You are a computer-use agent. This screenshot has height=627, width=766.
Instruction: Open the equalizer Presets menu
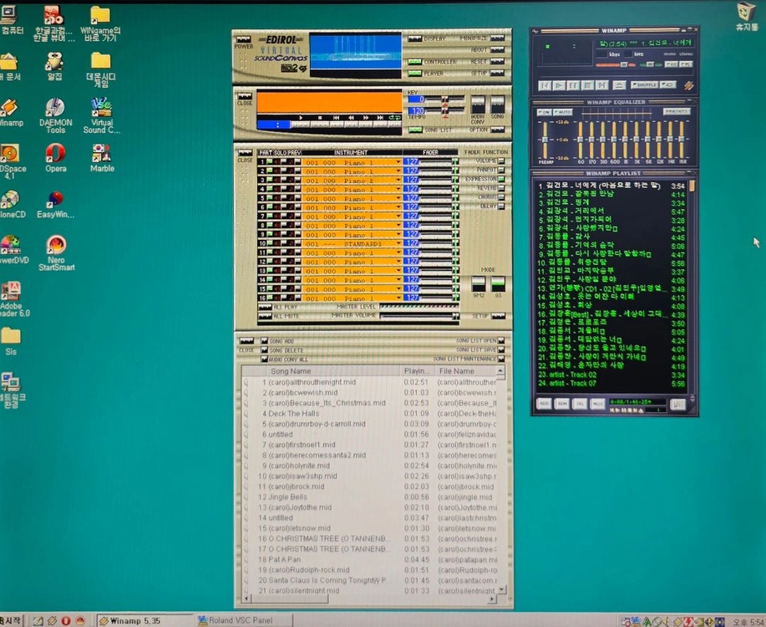tap(677, 111)
